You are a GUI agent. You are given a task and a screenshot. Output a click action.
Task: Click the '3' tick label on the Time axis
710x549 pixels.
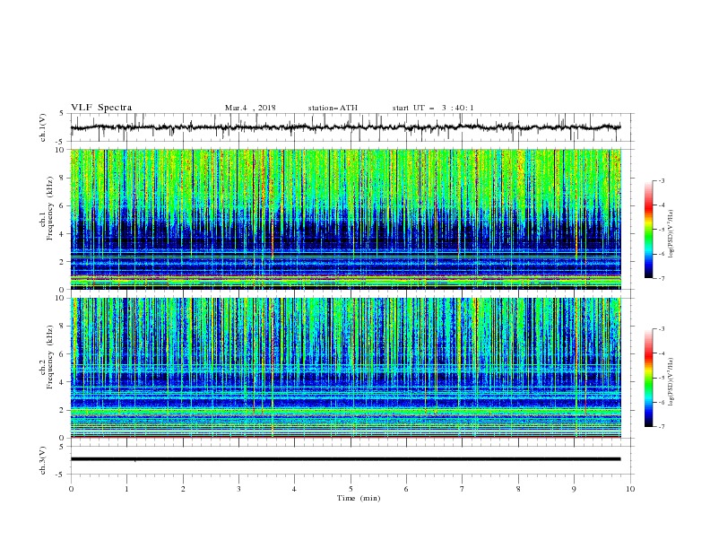238,489
